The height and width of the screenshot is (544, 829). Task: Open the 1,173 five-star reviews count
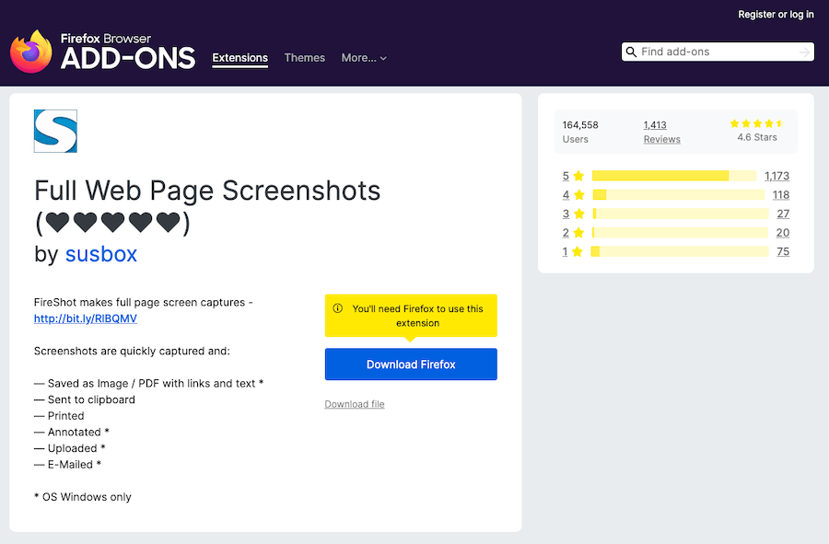pos(776,176)
